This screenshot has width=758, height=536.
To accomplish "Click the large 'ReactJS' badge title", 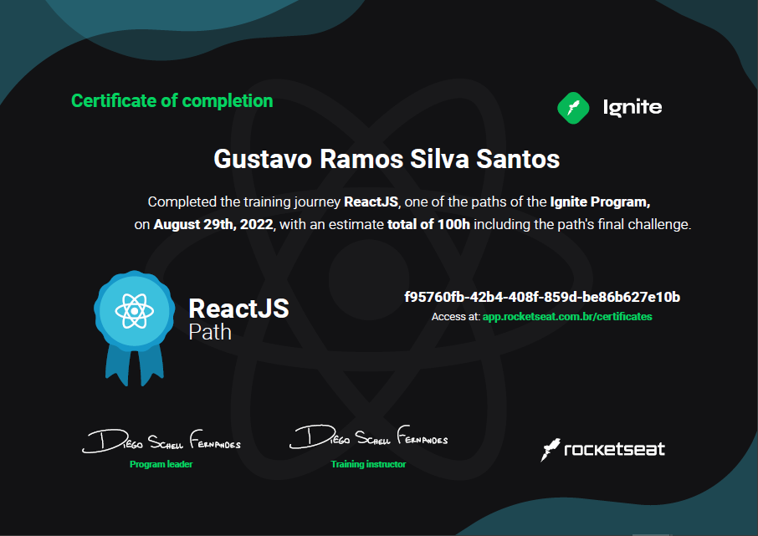I will coord(238,309).
